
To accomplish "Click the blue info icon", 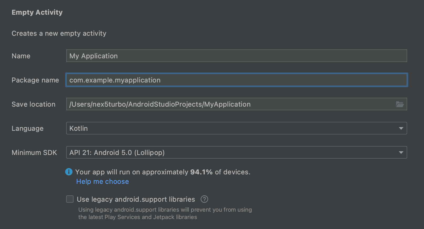I will click(69, 172).
